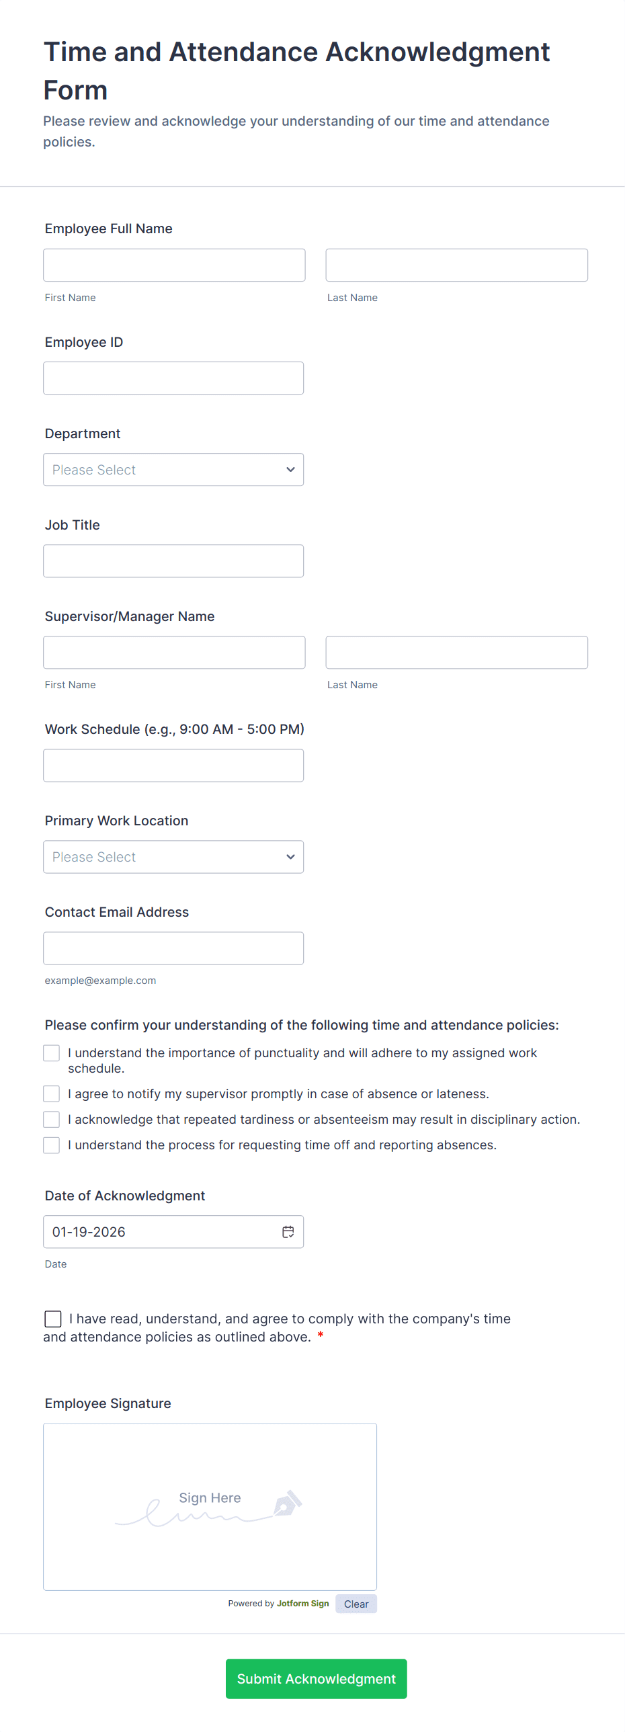Open the Department dropdown
Screen dimensions: 625x1732
pos(173,470)
